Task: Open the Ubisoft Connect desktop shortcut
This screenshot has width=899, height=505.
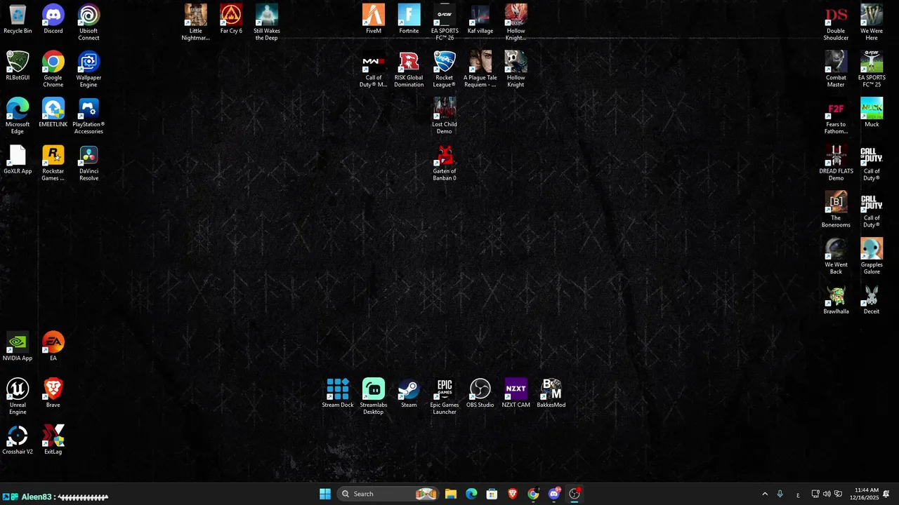Action: (x=88, y=22)
